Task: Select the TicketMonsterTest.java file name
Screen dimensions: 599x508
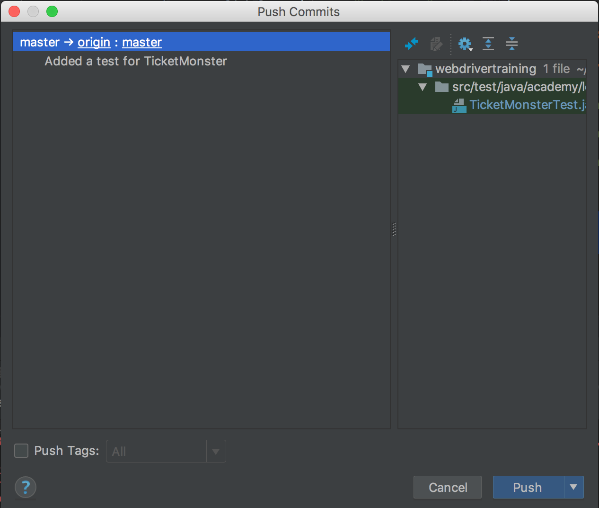Action: point(525,105)
